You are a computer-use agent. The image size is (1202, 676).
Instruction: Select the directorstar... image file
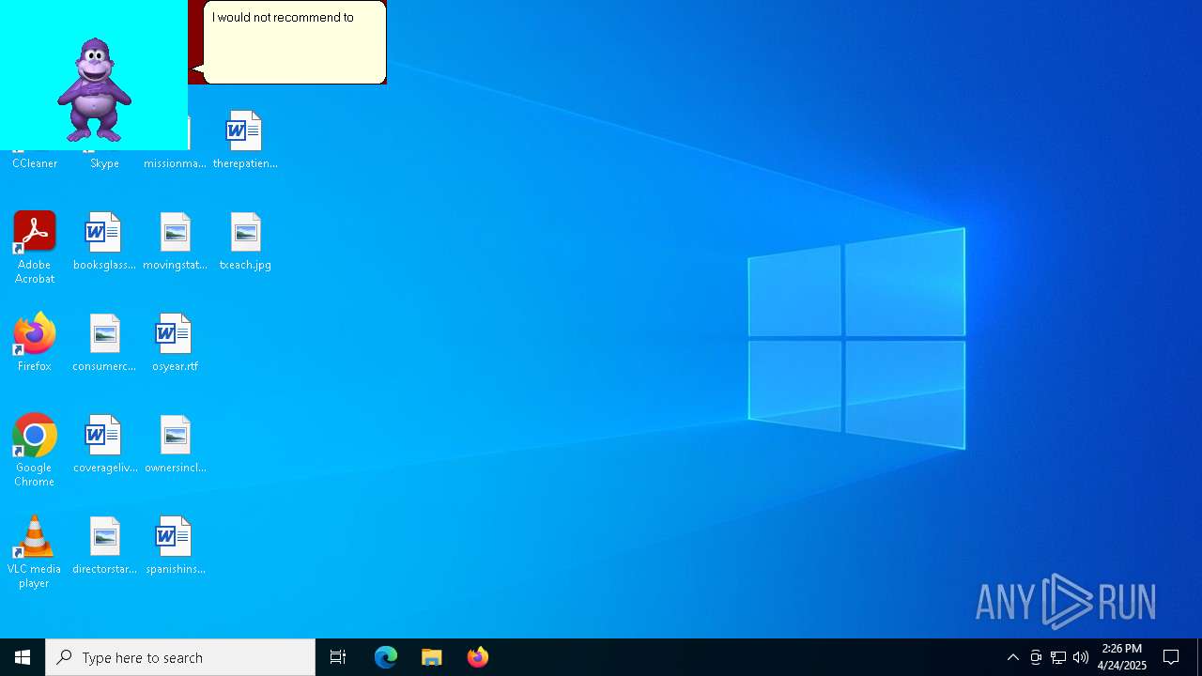[104, 545]
